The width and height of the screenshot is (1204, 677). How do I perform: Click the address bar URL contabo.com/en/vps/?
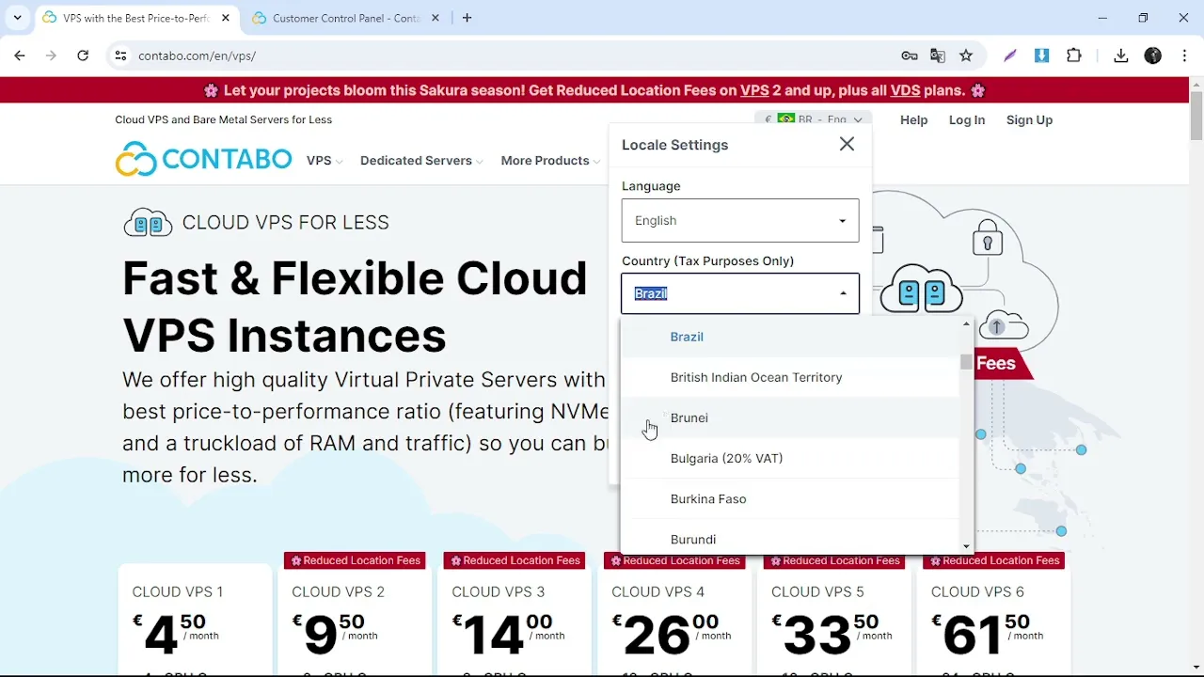point(197,55)
